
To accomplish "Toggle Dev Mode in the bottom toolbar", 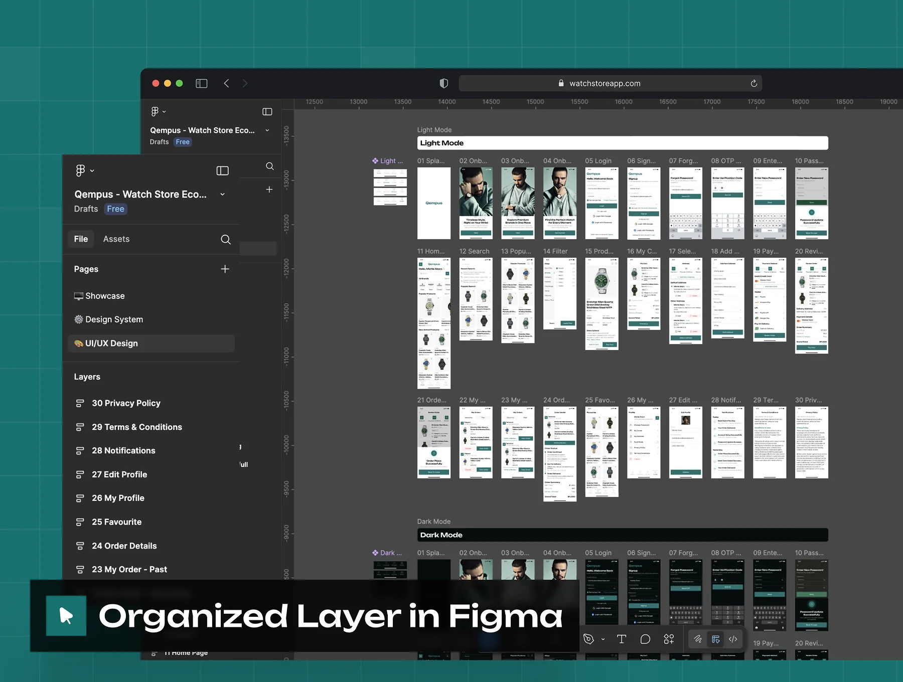I will tap(733, 639).
